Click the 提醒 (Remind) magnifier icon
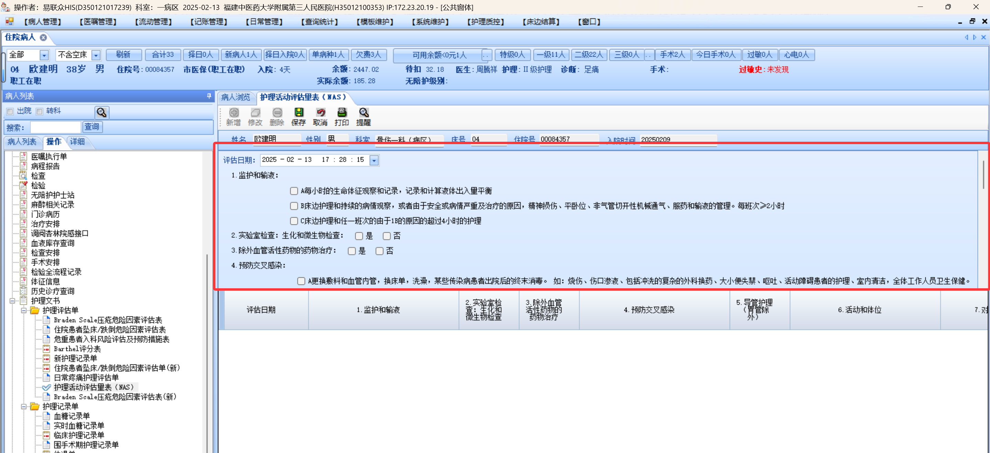The image size is (990, 453). pos(363,113)
